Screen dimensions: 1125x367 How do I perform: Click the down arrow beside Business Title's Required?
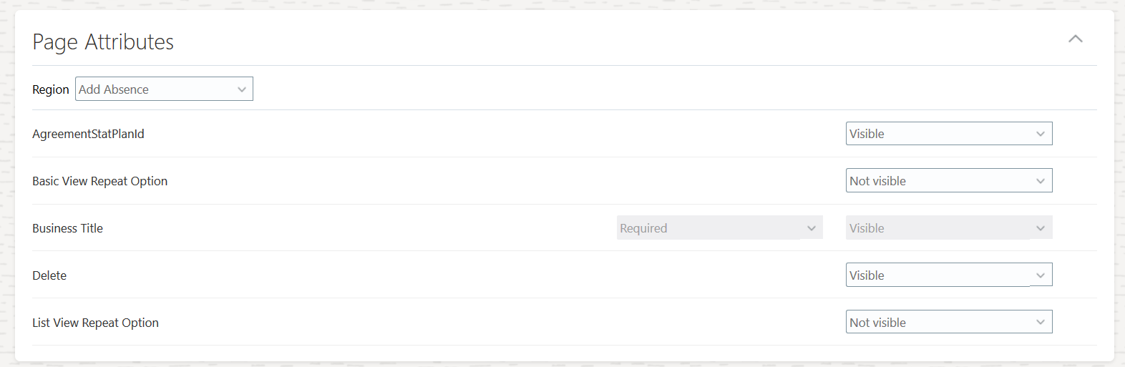coord(812,228)
